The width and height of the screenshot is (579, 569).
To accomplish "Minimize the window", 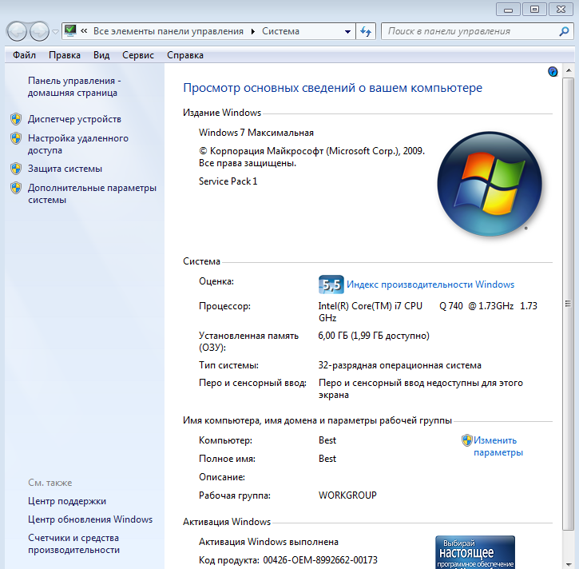I will coord(509,10).
